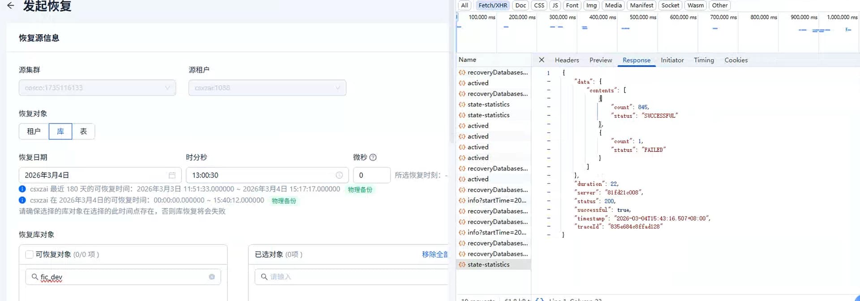This screenshot has height=301, width=860.
Task: Click clock icon in 时分秒 field
Action: 339,175
